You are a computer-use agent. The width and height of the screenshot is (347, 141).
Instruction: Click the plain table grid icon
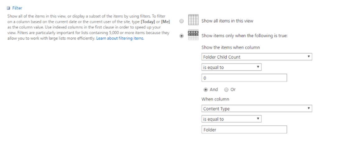pos(194,21)
